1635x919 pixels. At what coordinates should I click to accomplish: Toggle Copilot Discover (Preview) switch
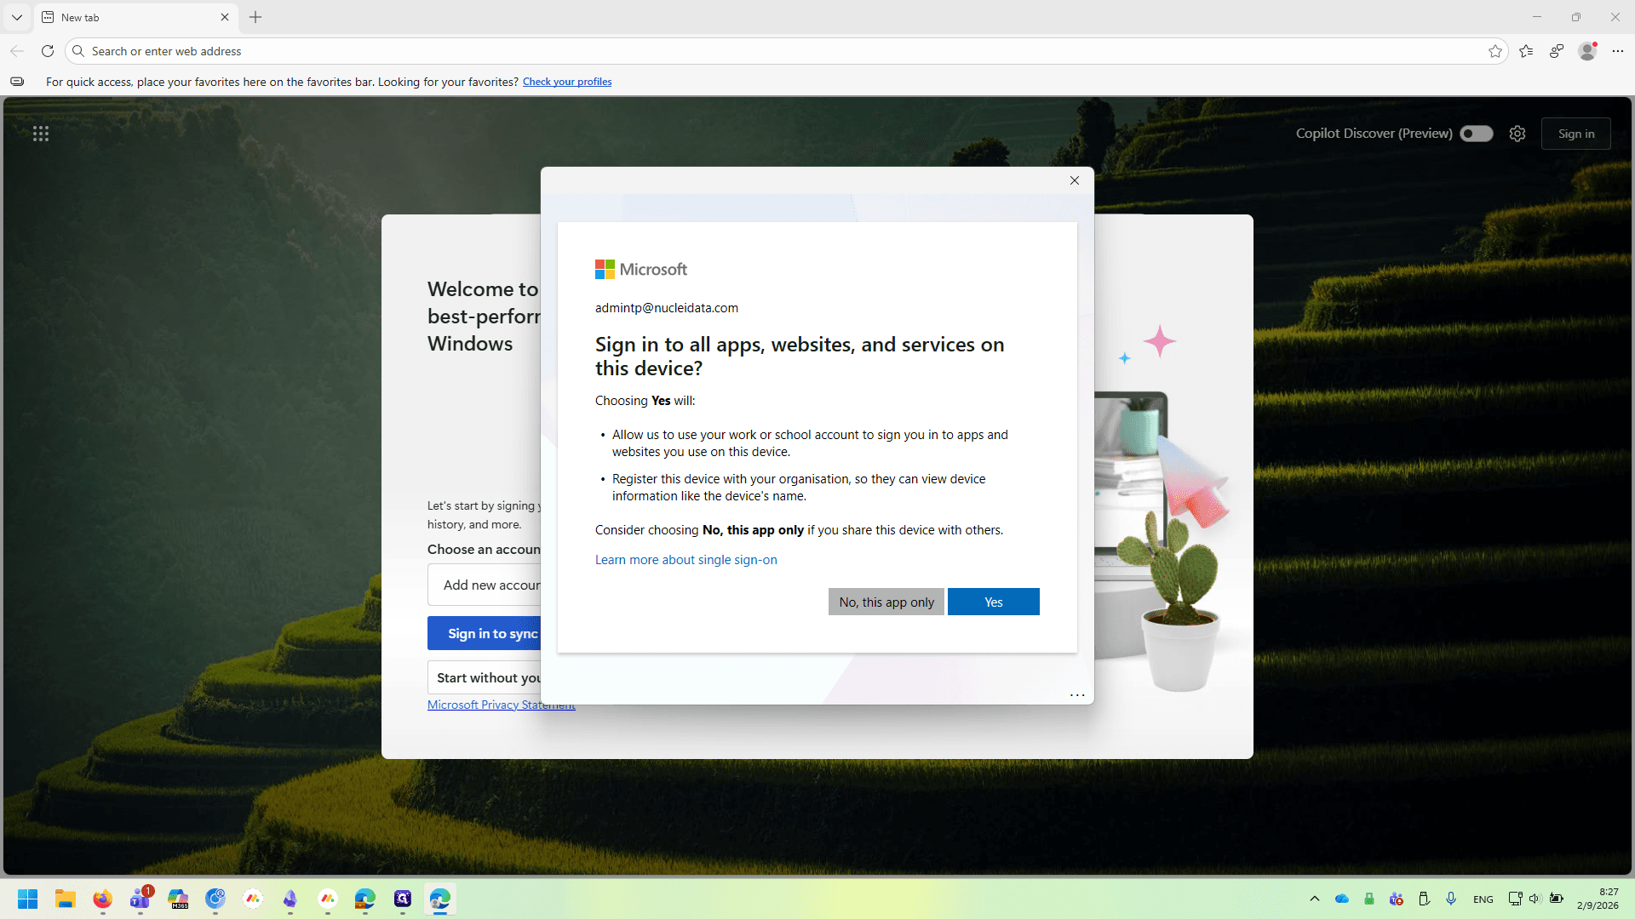coord(1477,134)
